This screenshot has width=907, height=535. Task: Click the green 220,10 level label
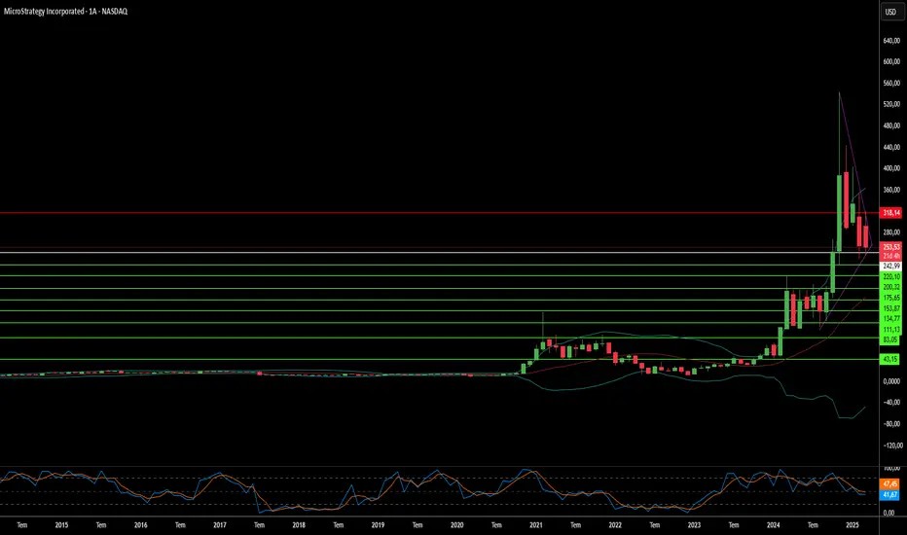(890, 277)
